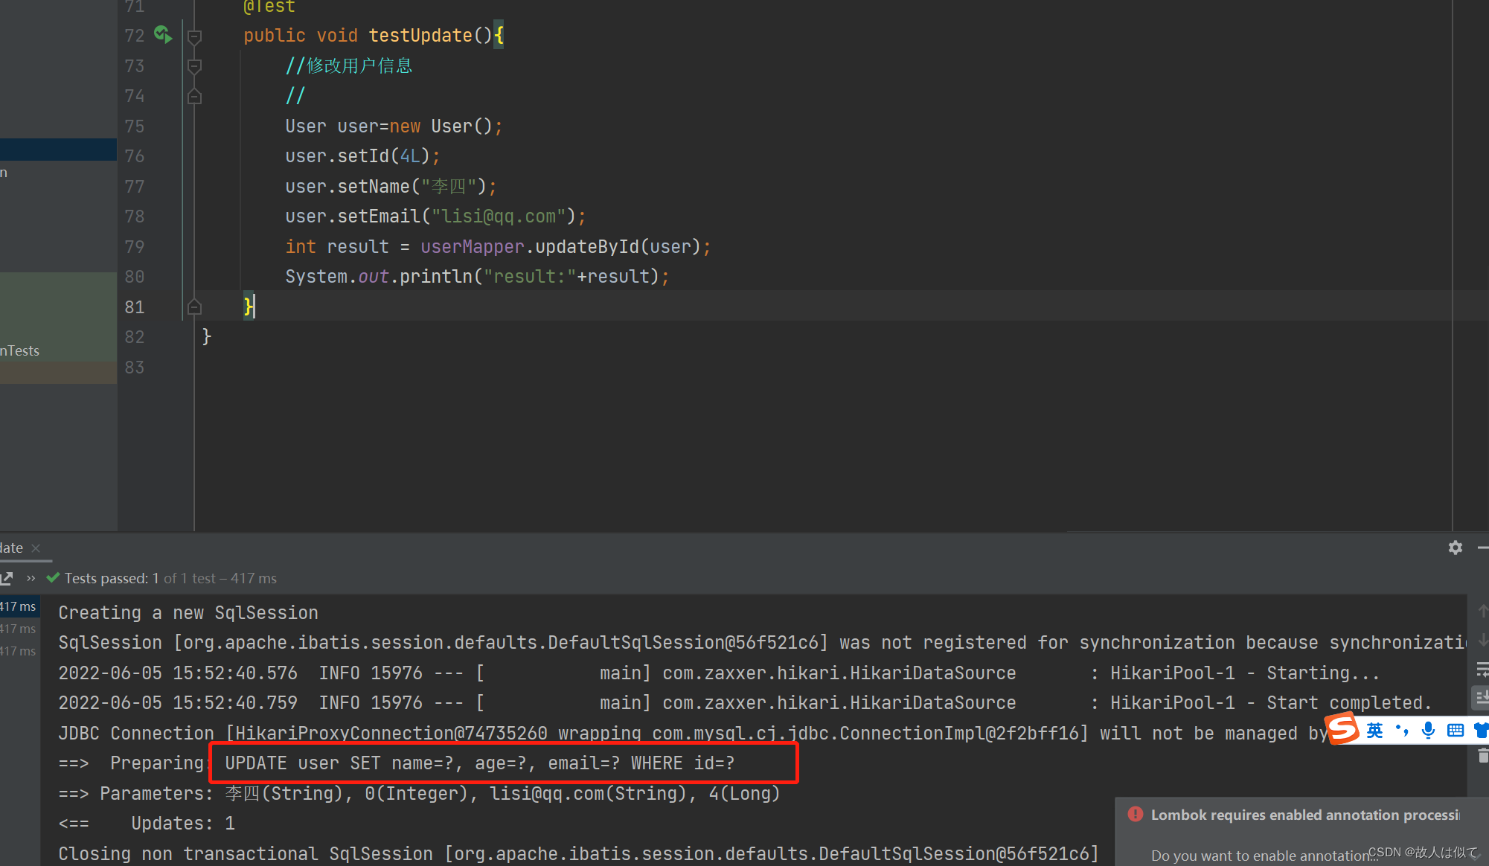Screen dimensions: 1489x866
Task: Click 'new User()' on line 75
Action: (x=441, y=126)
